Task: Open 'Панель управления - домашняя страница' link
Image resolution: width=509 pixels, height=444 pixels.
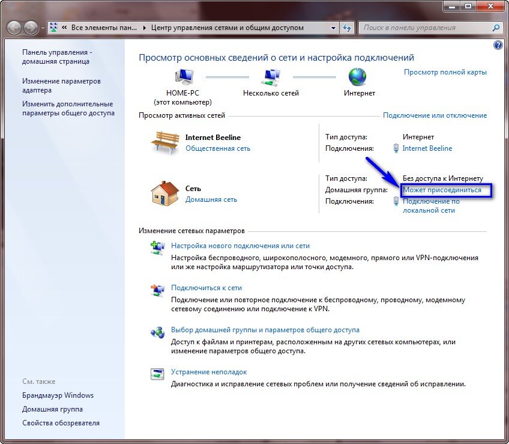Action: pos(57,56)
